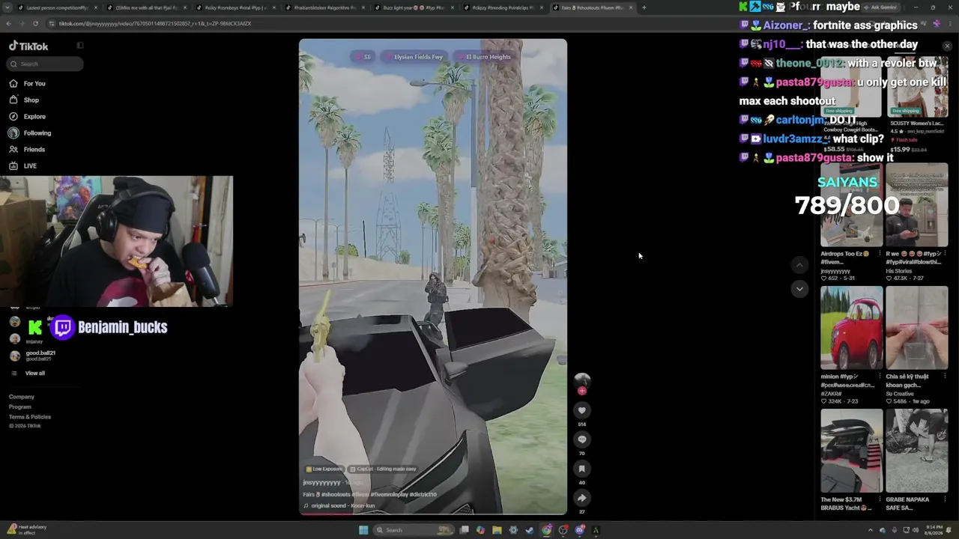Open more options for BRABUS Yacht video
This screenshot has height=539, width=959.
coord(880,499)
